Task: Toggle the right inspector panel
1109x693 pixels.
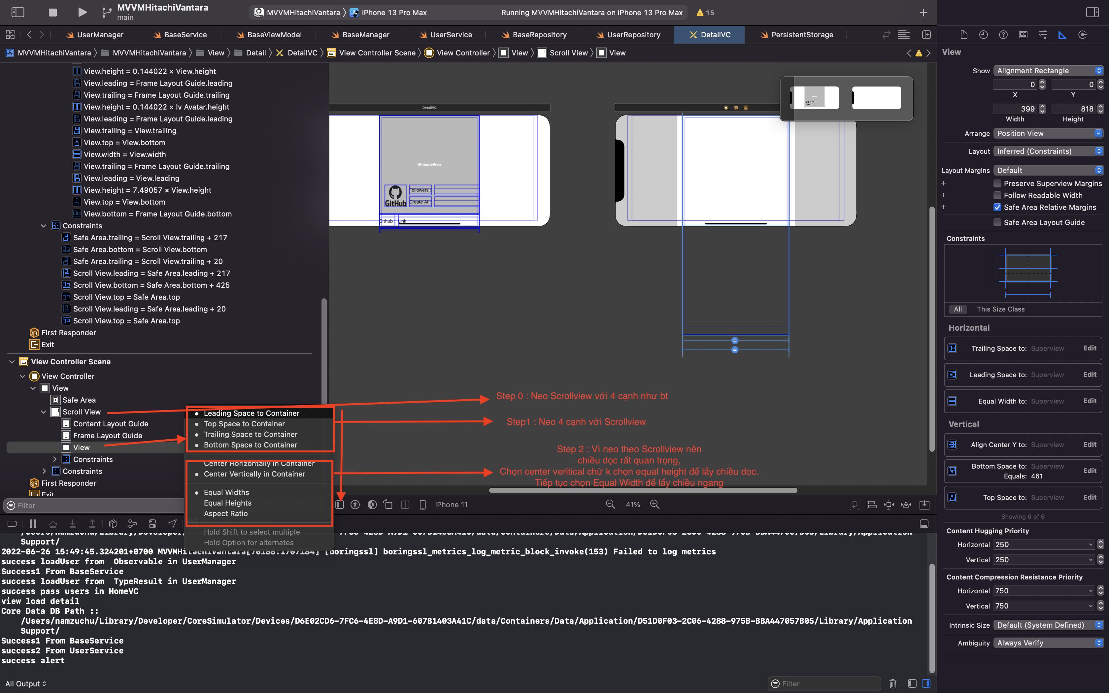Action: (x=1092, y=13)
